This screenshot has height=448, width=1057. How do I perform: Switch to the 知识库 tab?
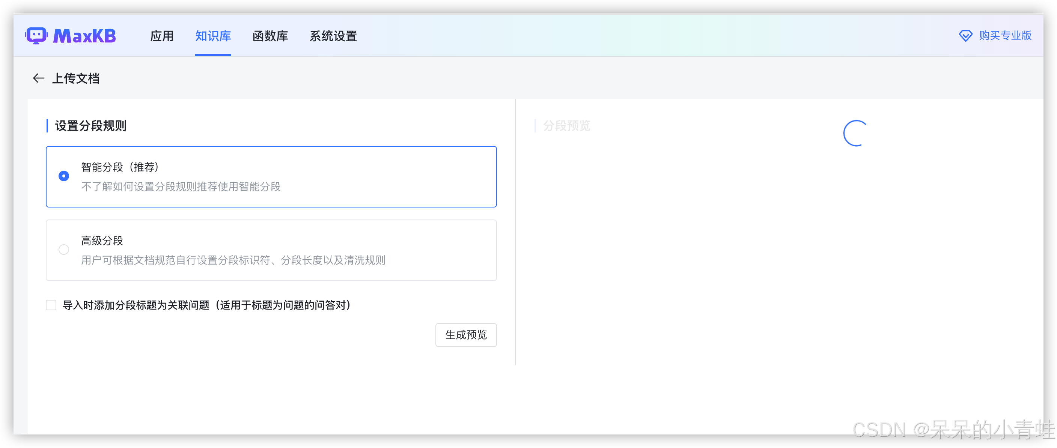pyautogui.click(x=213, y=36)
